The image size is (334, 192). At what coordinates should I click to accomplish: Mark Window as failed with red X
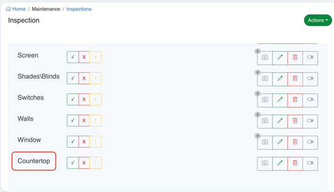click(84, 141)
